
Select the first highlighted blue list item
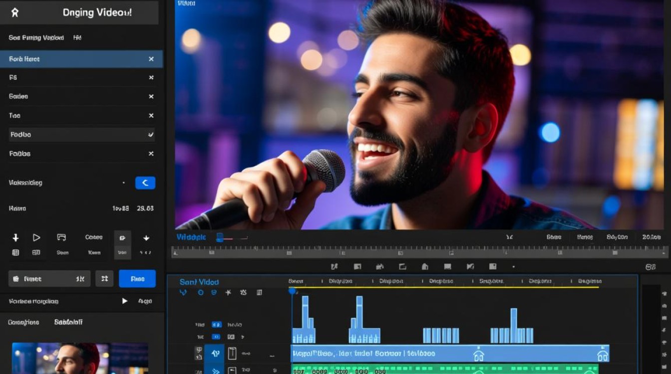81,59
